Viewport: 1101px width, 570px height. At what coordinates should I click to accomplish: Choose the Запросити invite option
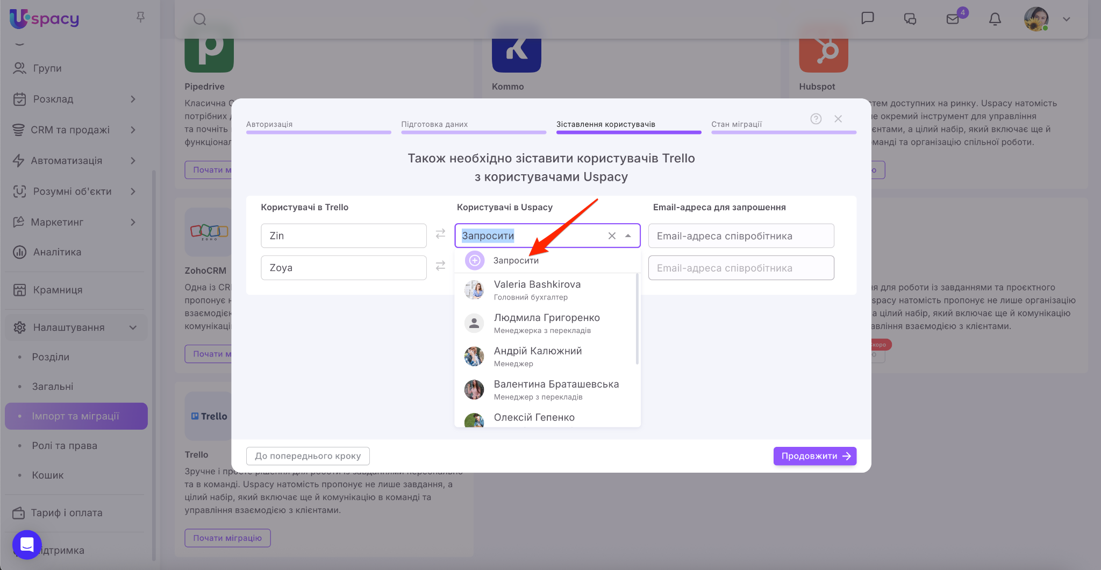point(516,260)
